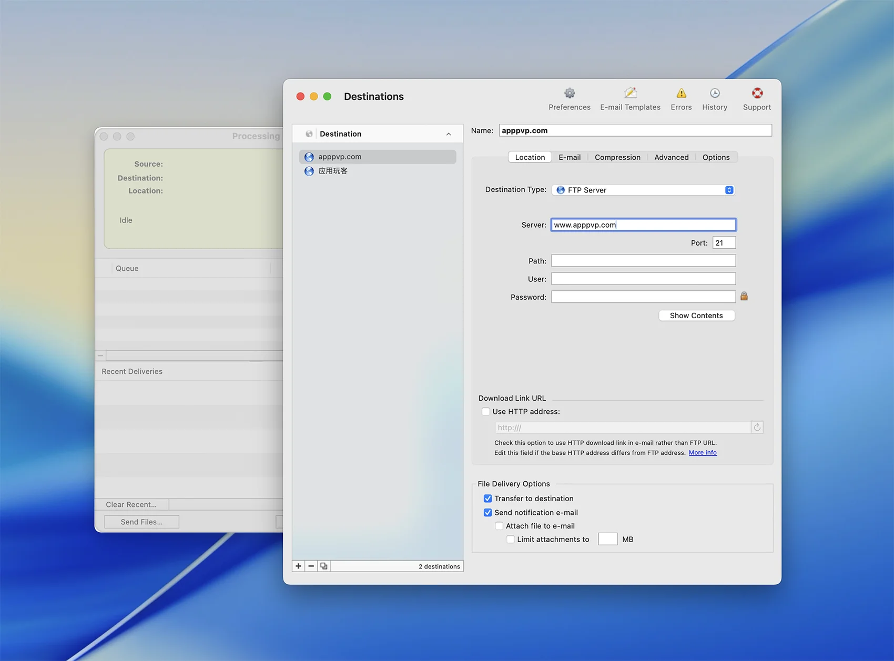
Task: Click into the User input field
Action: pos(643,279)
